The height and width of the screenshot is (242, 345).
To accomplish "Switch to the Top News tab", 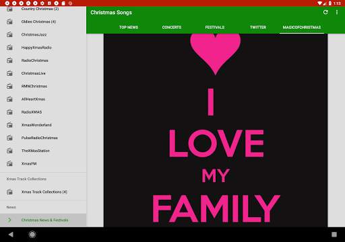I will tap(129, 28).
